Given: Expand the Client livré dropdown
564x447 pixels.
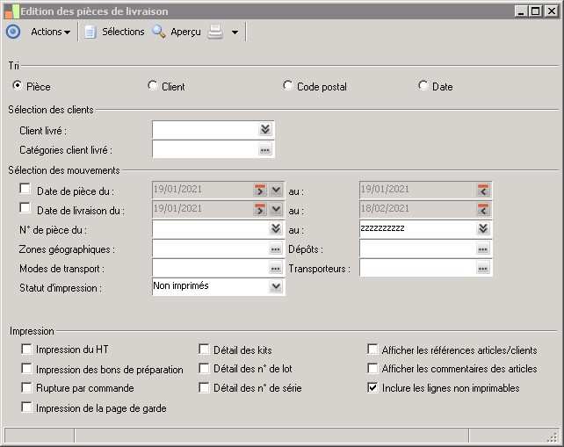Looking at the screenshot, I should (x=264, y=130).
